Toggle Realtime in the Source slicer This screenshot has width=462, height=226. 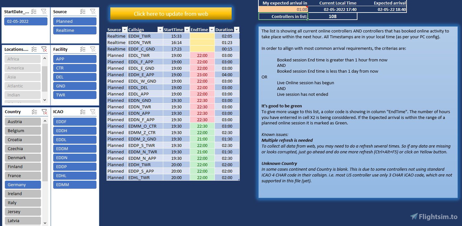point(75,30)
